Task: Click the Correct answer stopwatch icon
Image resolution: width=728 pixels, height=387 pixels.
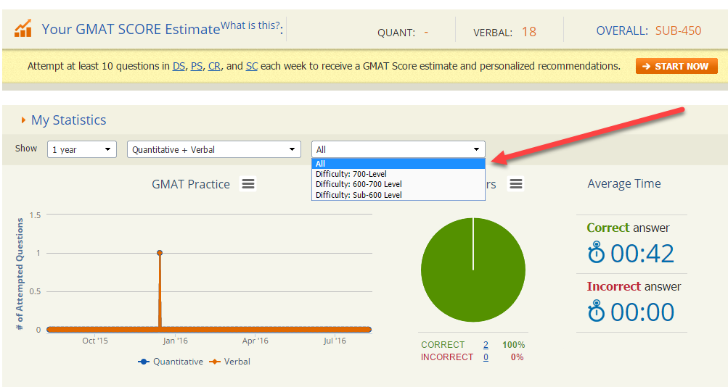Action: pos(596,254)
